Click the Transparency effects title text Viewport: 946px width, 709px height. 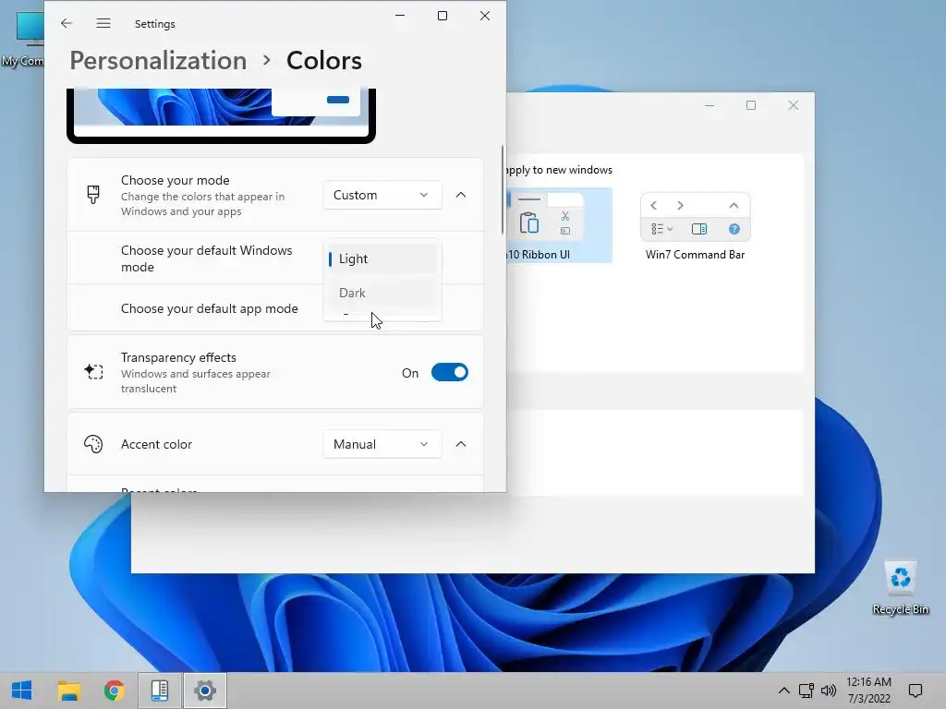[178, 357]
